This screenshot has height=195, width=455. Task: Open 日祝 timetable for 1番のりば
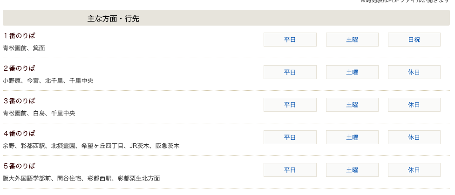click(x=414, y=40)
